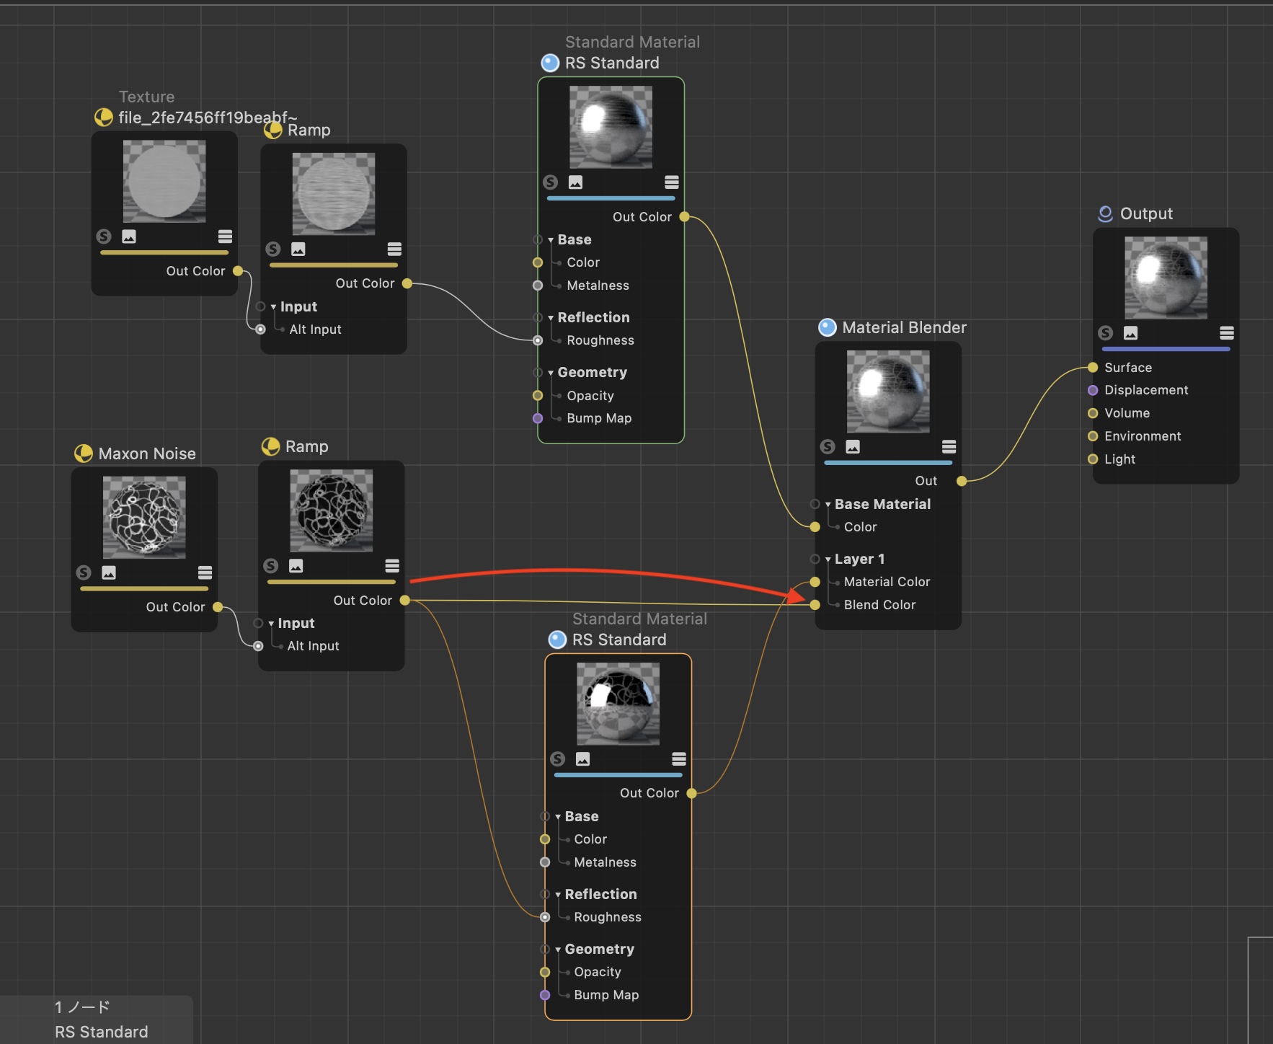Click the solo S icon on Maxon Noise node
1273x1044 pixels.
(84, 572)
